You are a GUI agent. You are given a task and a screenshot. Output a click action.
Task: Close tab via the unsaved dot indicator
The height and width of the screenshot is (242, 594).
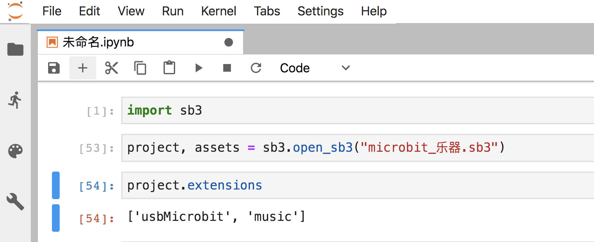[x=229, y=42]
